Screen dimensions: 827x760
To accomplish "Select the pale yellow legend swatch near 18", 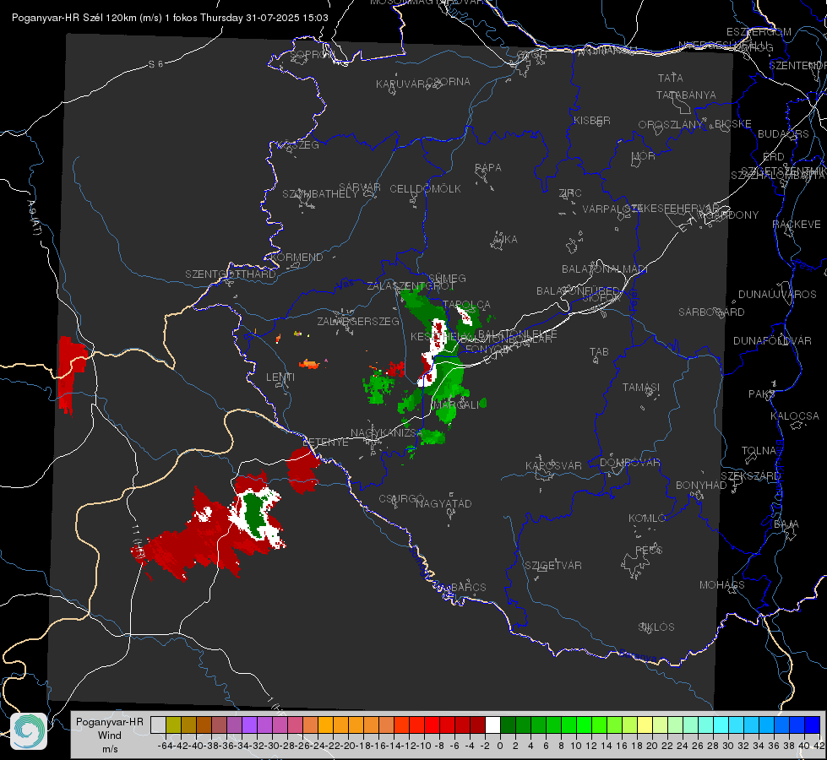I will click(x=645, y=725).
